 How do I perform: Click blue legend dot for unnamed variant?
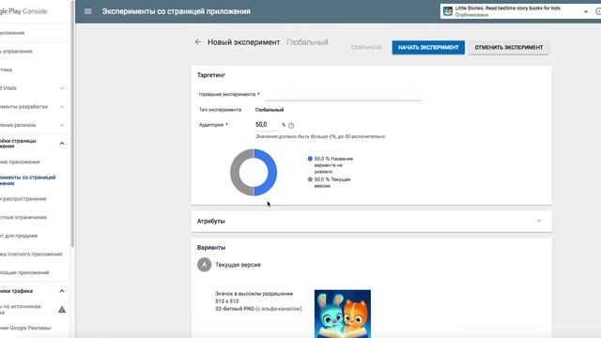click(310, 159)
